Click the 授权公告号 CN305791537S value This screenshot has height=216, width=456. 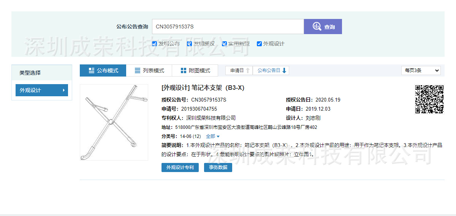(x=209, y=100)
